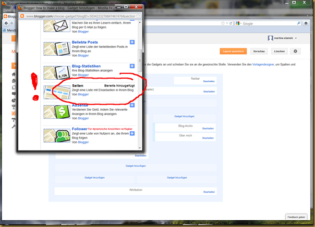Open the Beliebte Posts title link
This screenshot has width=315, height=227.
point(85,42)
